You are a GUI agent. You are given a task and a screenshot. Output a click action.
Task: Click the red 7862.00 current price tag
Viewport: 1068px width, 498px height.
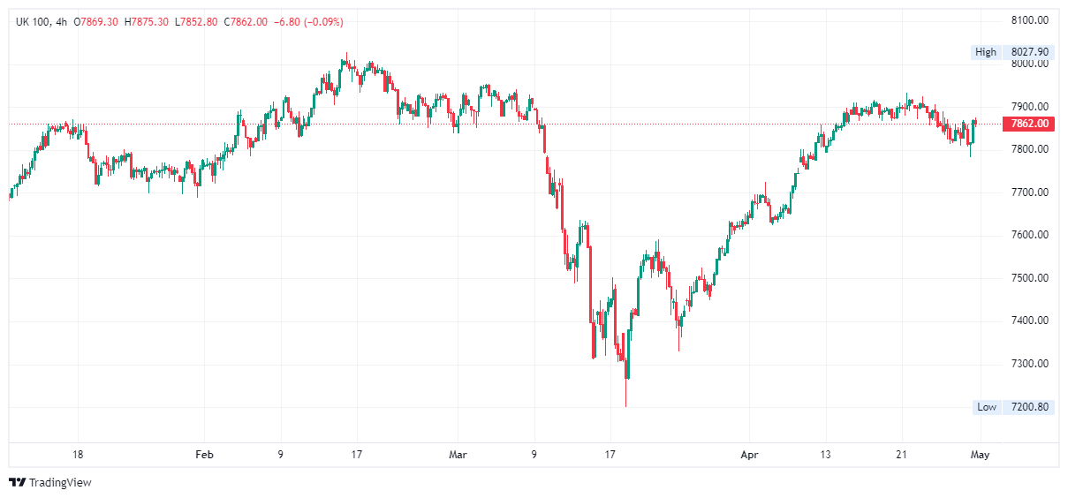coord(1029,124)
